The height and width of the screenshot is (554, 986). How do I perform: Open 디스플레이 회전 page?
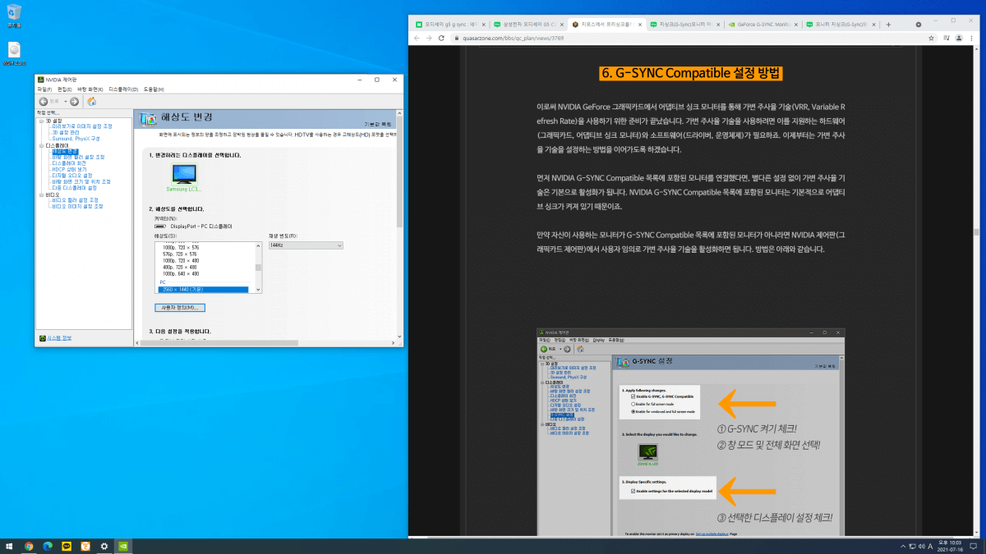tap(68, 163)
